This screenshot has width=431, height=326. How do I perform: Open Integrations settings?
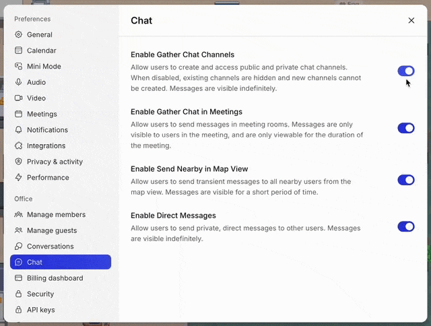[61, 145]
